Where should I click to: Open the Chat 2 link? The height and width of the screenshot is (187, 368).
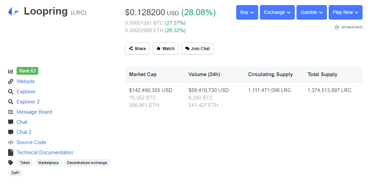tap(24, 132)
